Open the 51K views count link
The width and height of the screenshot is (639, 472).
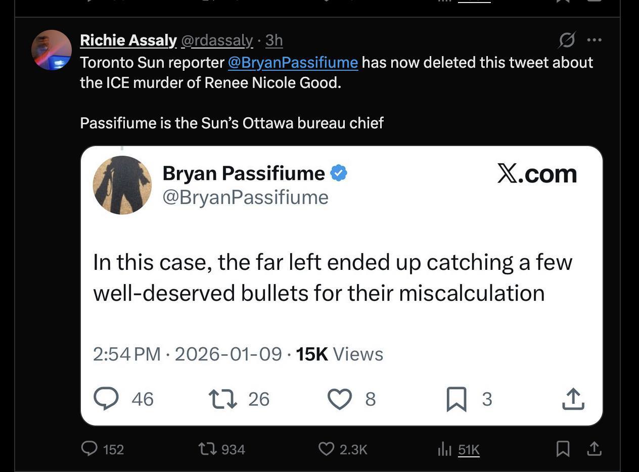(x=469, y=449)
